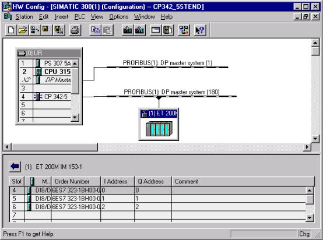Click the module icon column header
The height and width of the screenshot is (240, 323).
pyautogui.click(x=38, y=181)
